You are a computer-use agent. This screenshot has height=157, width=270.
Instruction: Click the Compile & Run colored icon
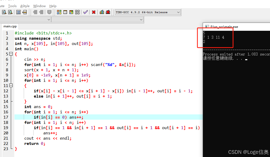(71, 12)
